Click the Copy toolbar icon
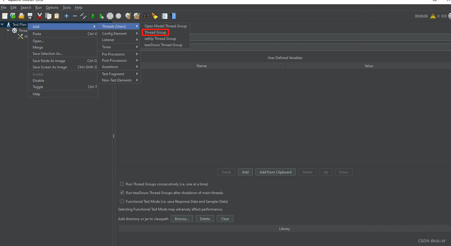 pos(48,16)
